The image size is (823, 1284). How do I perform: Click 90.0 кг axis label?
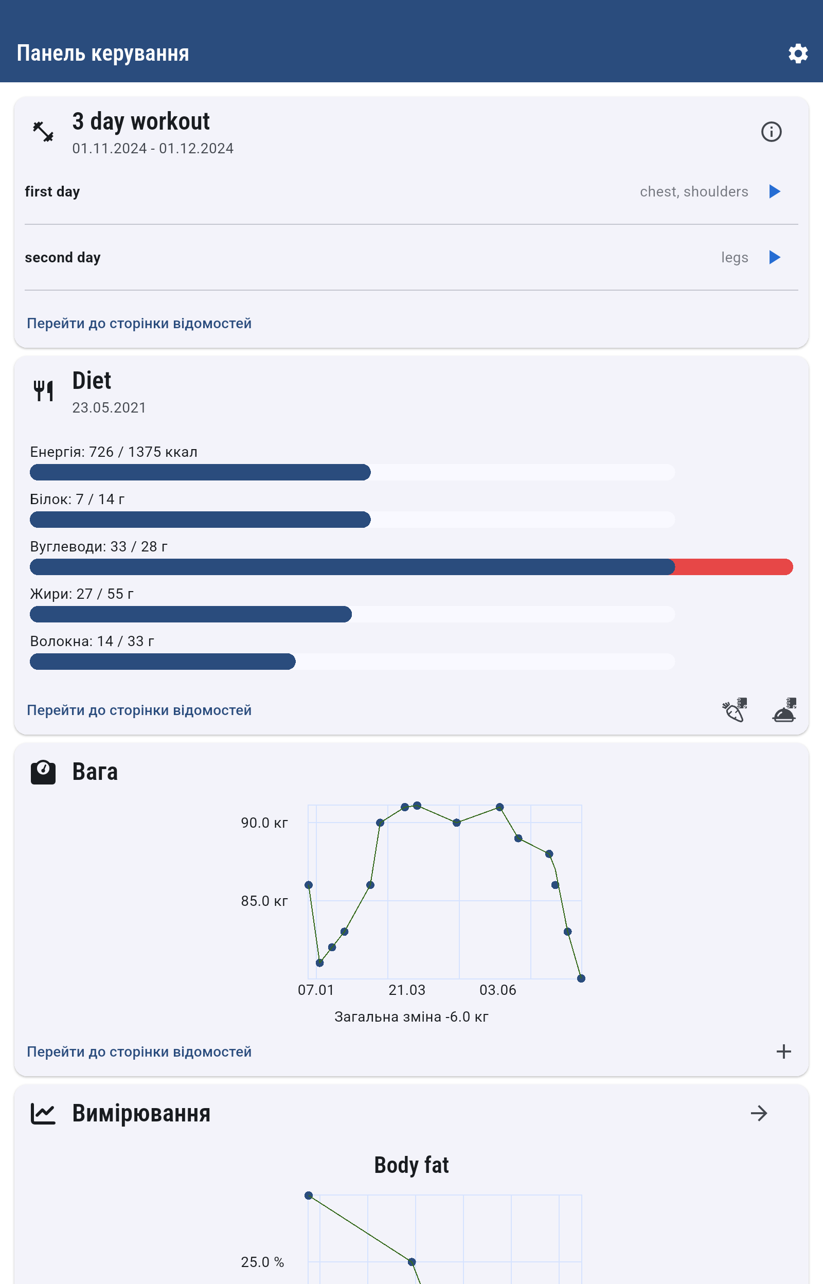click(x=264, y=823)
